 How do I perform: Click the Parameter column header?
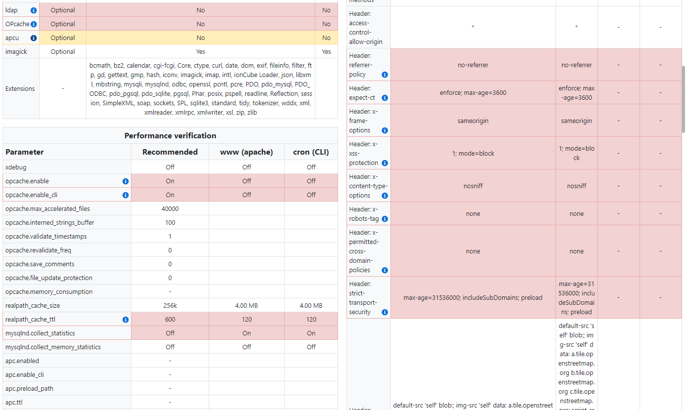pos(25,152)
